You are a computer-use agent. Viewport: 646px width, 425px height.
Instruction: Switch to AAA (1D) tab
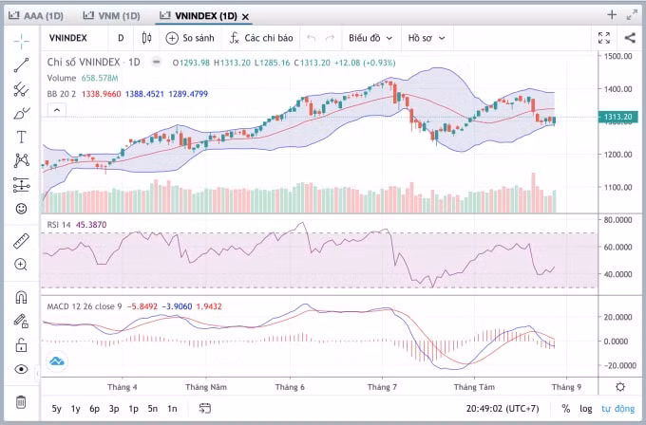click(x=36, y=16)
